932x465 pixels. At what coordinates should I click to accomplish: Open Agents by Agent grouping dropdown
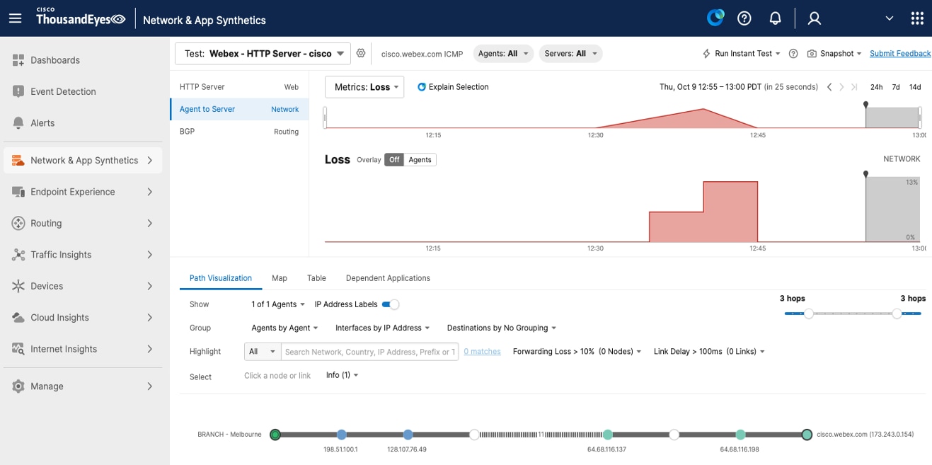tap(284, 328)
